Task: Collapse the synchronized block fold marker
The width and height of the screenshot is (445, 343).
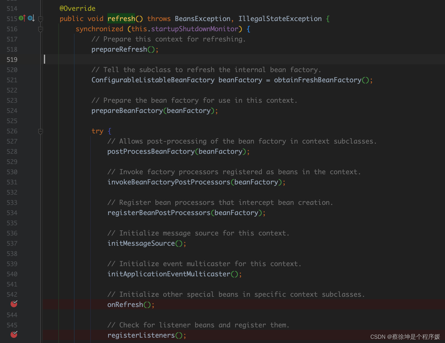Action: 41,29
